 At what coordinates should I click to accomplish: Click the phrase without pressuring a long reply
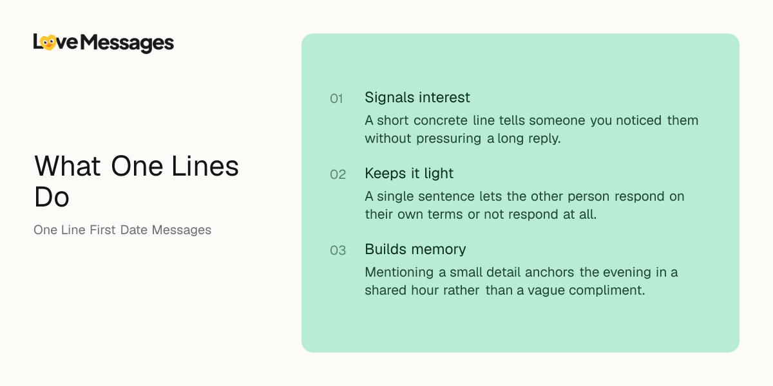[x=463, y=138]
